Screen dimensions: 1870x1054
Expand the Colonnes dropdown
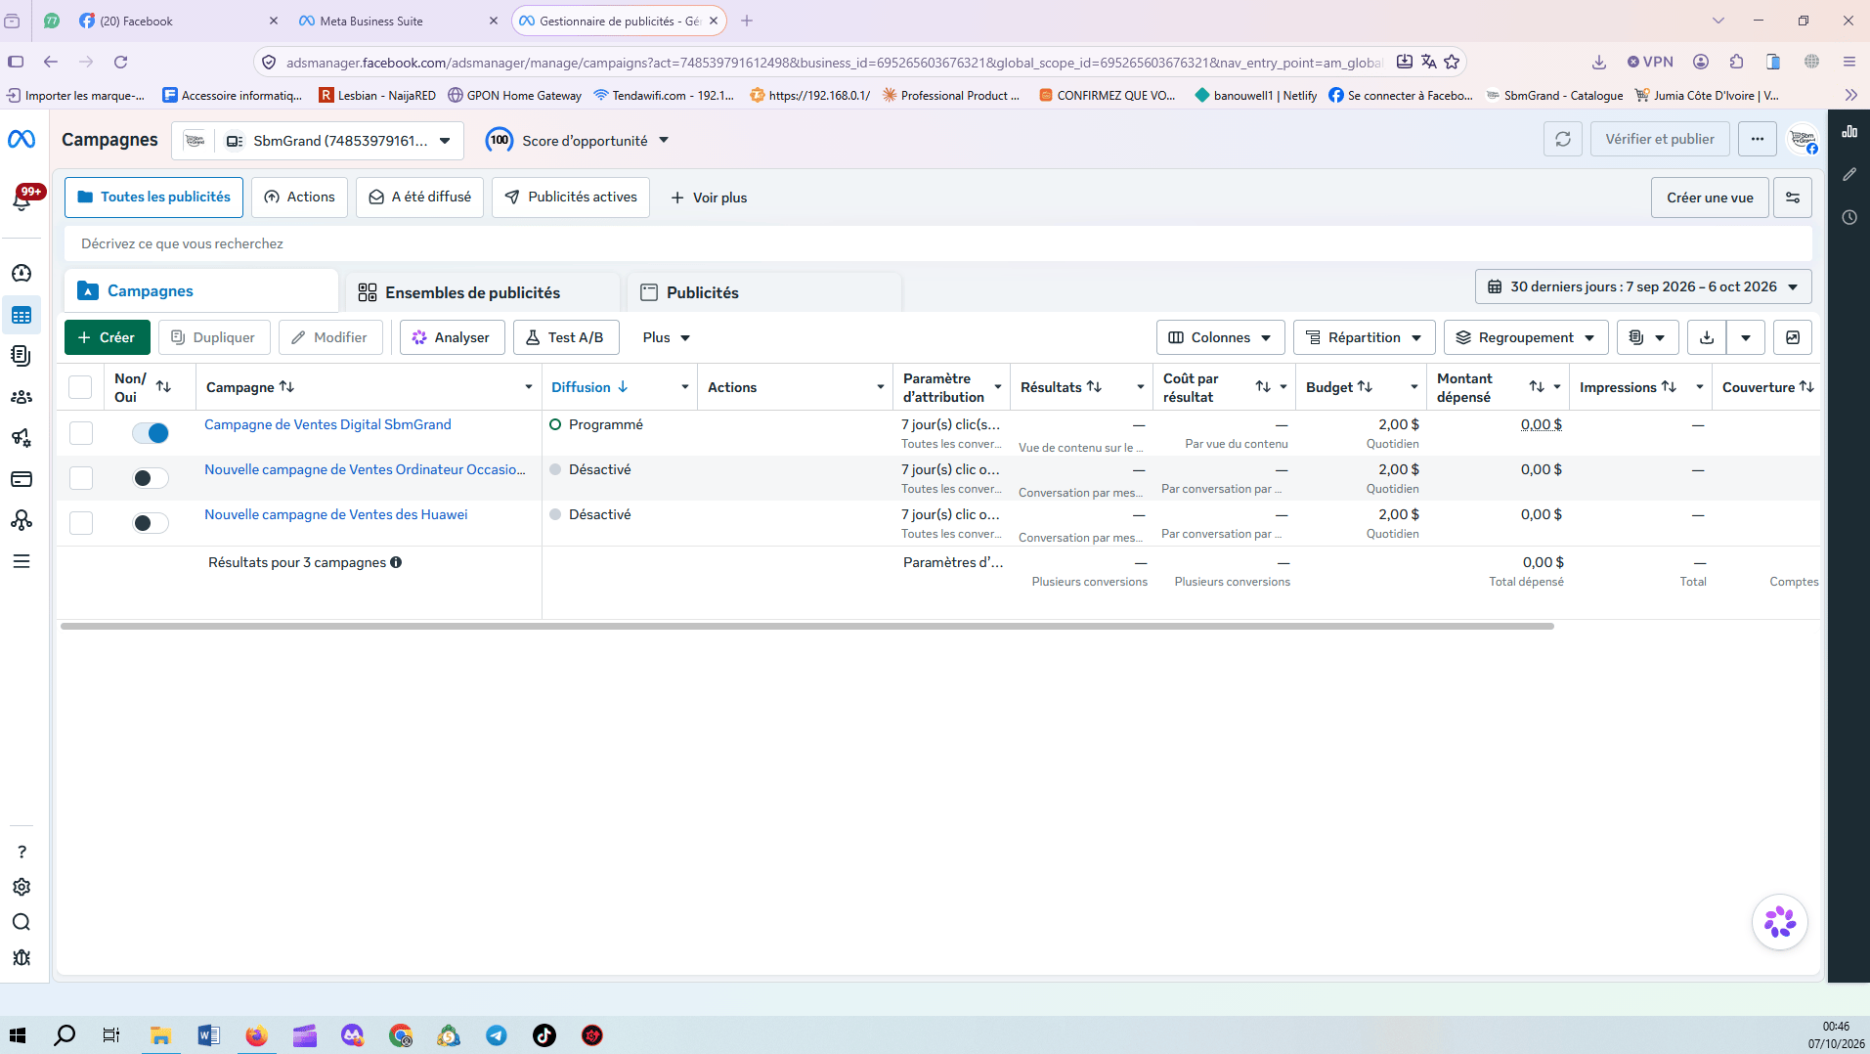pos(1220,337)
